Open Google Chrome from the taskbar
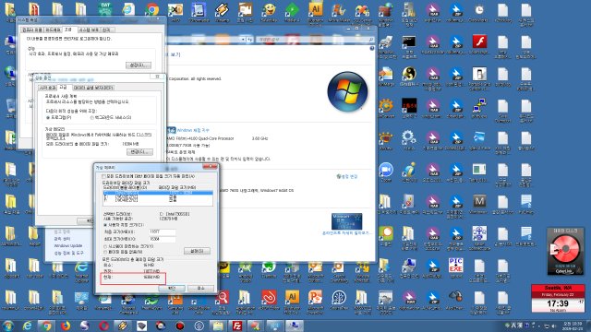The height and width of the screenshot is (332, 591). pos(46,326)
